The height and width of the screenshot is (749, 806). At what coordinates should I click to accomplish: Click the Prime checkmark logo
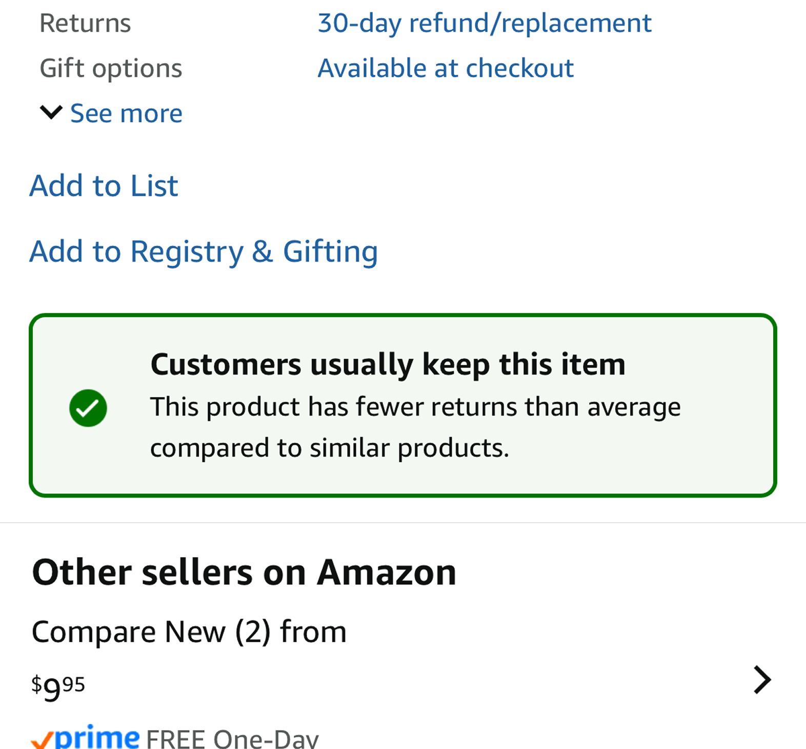tap(43, 740)
